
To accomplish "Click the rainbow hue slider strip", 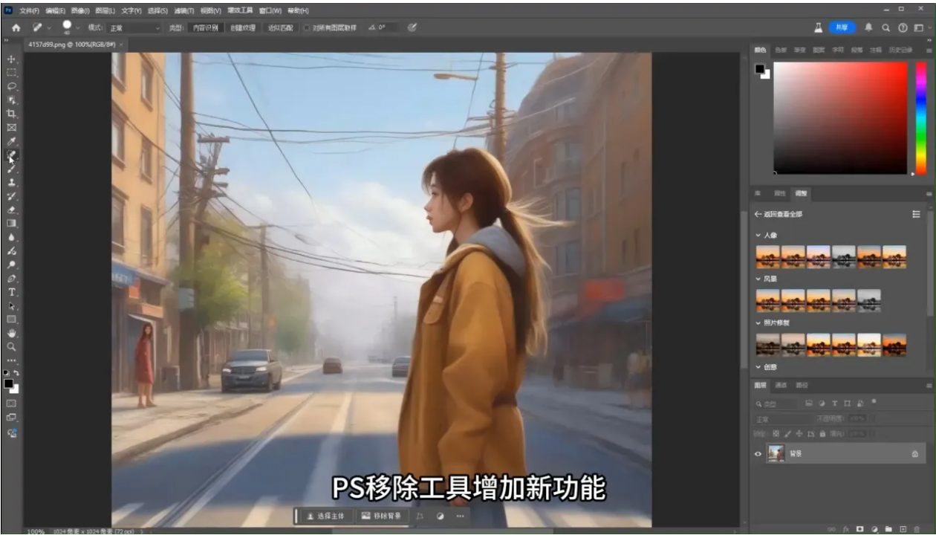I will click(x=920, y=117).
